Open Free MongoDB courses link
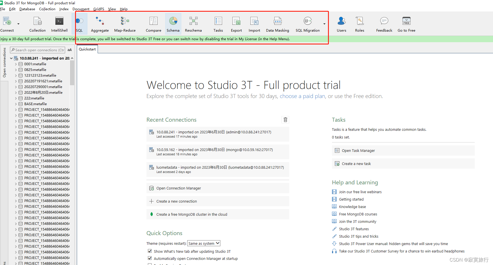The width and height of the screenshot is (493, 265). pos(358,214)
